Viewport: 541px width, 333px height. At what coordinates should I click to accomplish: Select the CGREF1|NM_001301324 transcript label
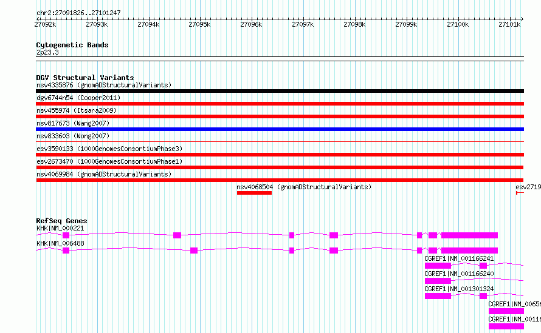pos(459,289)
